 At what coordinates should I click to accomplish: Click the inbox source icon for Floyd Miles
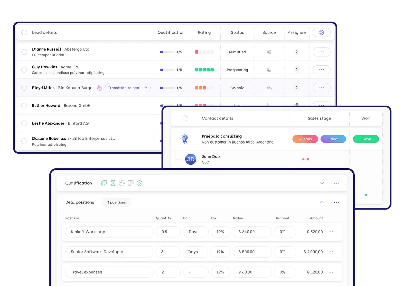tap(269, 88)
